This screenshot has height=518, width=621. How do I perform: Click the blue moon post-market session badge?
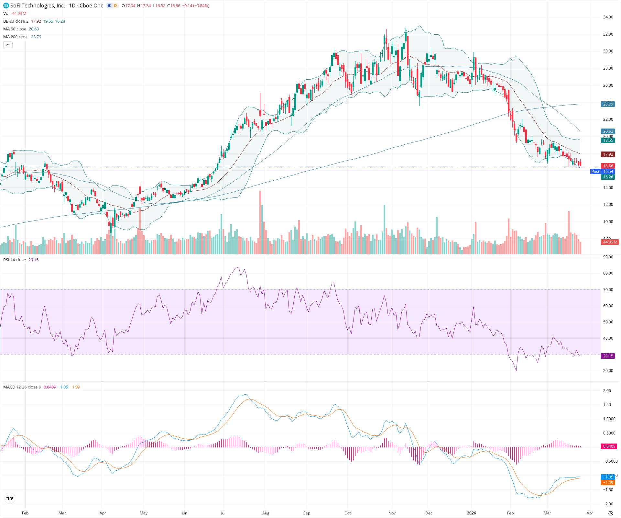pyautogui.click(x=109, y=6)
